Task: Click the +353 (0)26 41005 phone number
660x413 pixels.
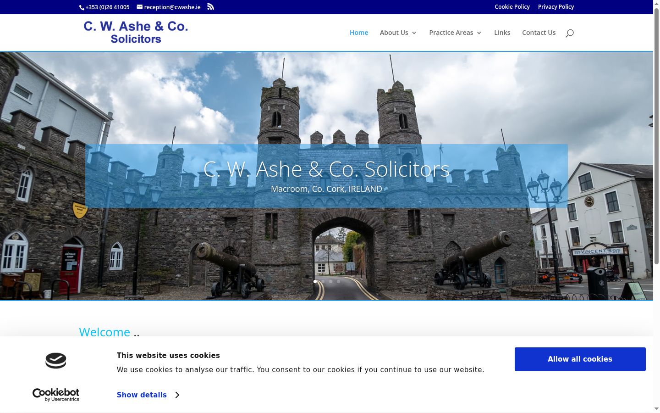Action: point(107,7)
